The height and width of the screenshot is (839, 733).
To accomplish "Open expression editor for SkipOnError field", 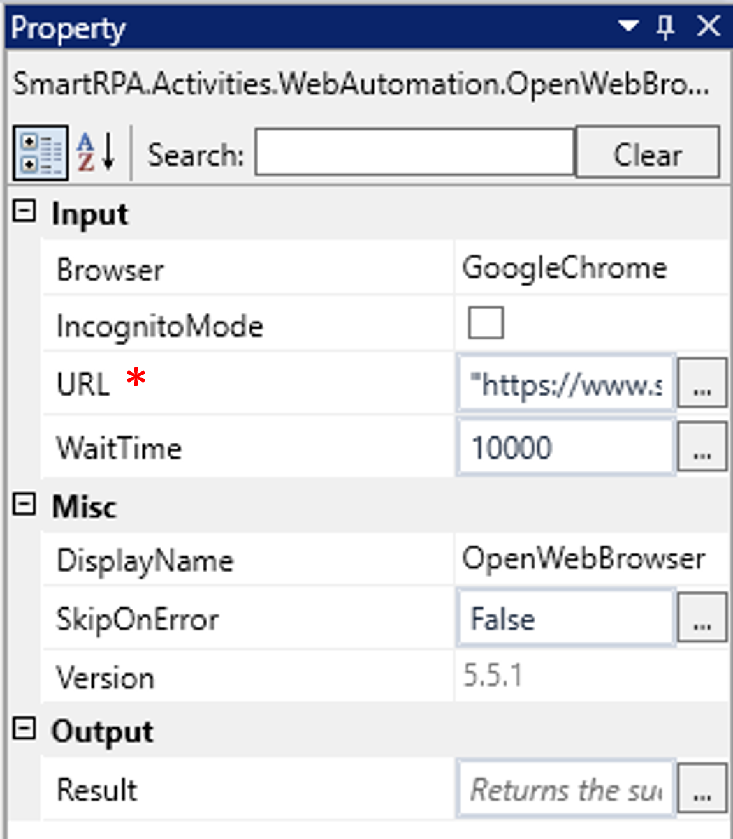I will click(702, 618).
